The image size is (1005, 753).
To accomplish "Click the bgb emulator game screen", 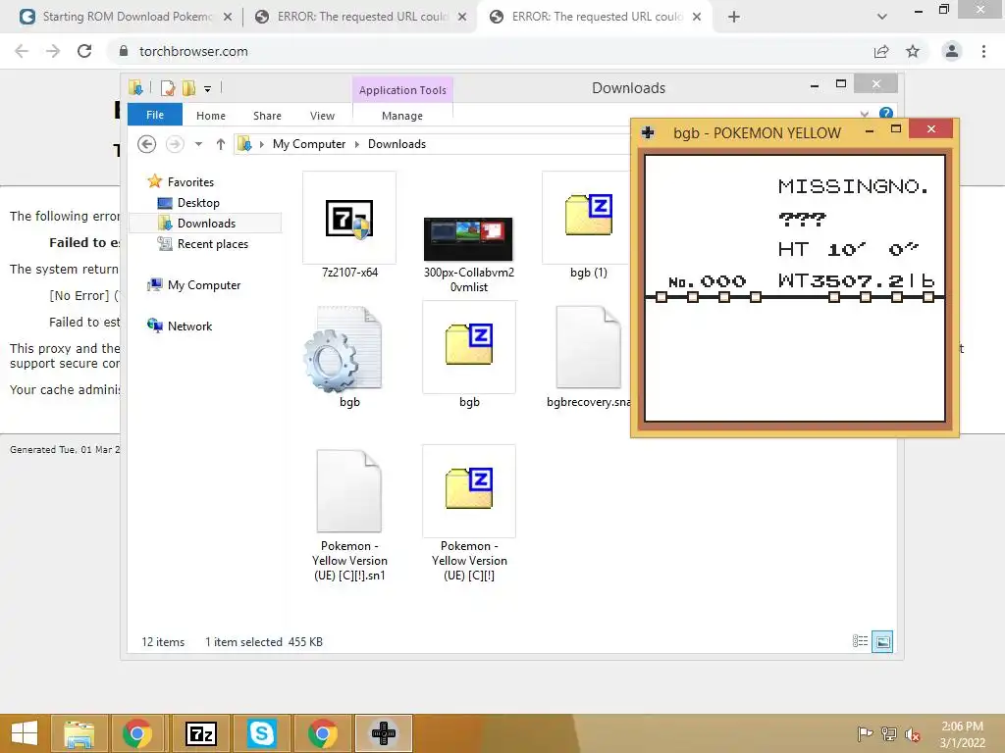I will (x=795, y=289).
